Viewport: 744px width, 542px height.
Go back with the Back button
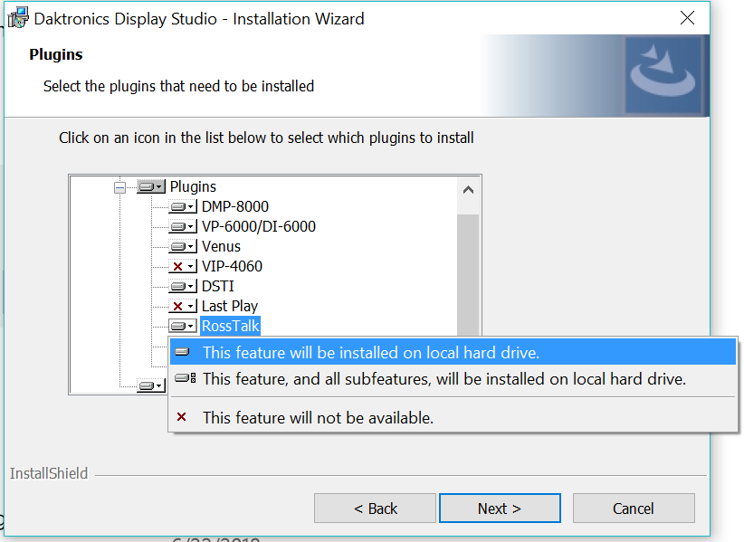point(375,509)
